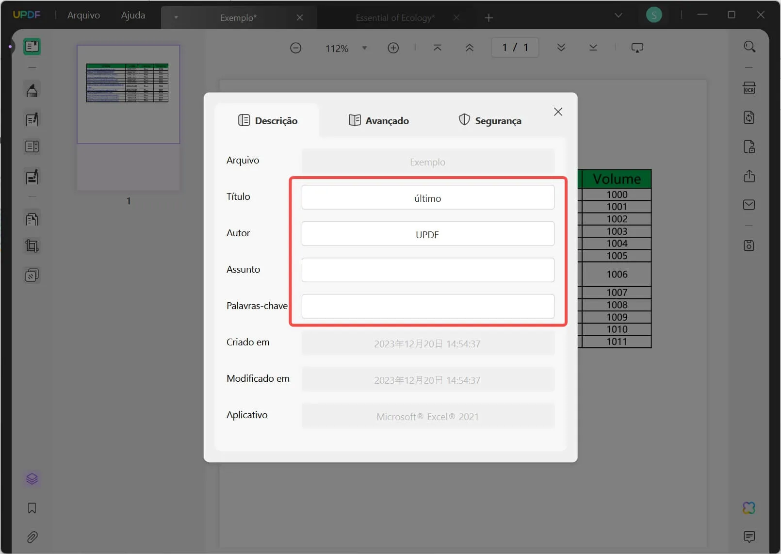
Task: Click the table cell containing 1011
Action: pyautogui.click(x=617, y=342)
